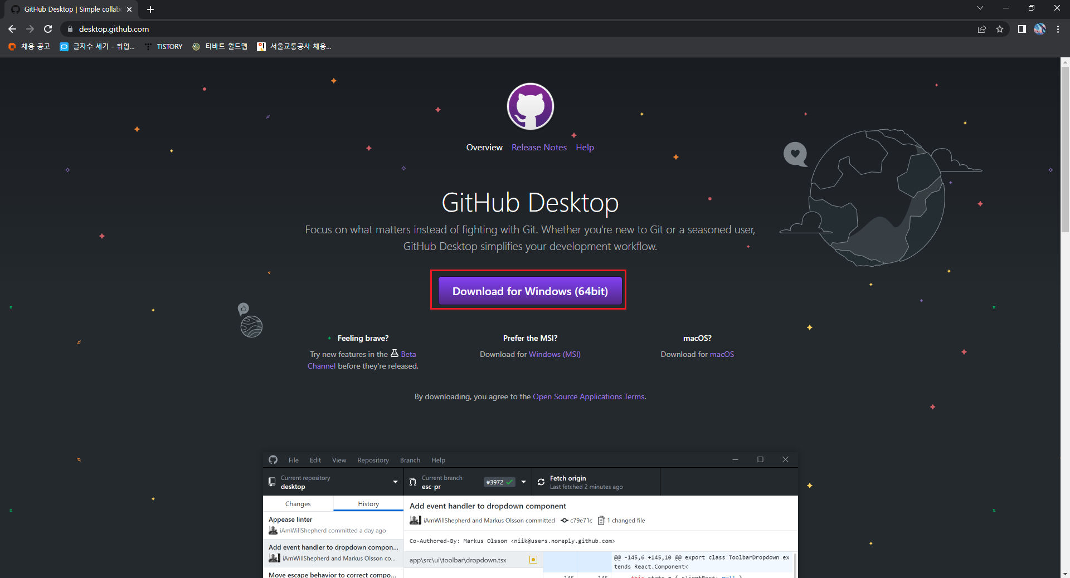The image size is (1070, 578).
Task: Open the 티바트 월드맵 bookmark
Action: pos(220,47)
